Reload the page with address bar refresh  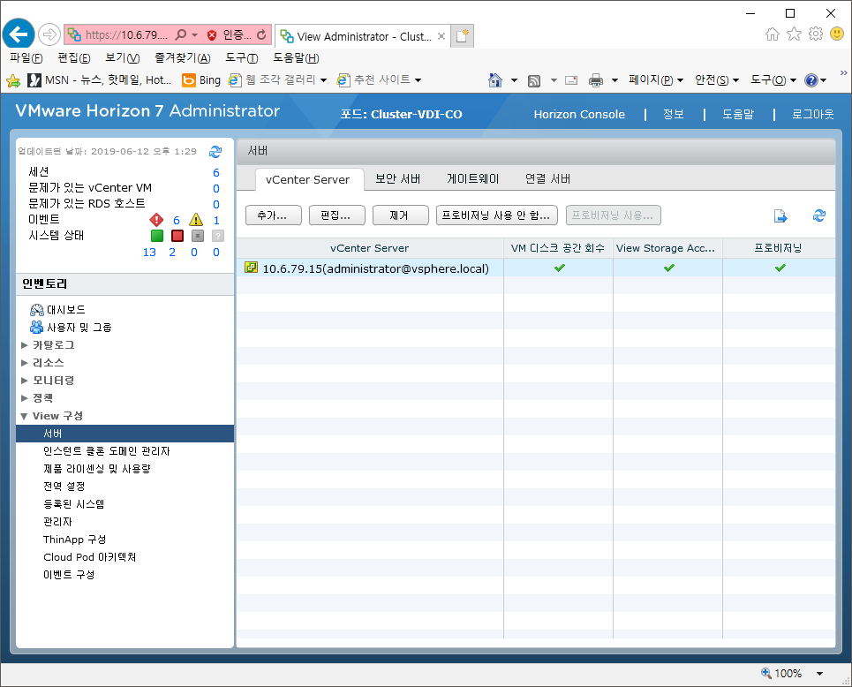pyautogui.click(x=261, y=34)
